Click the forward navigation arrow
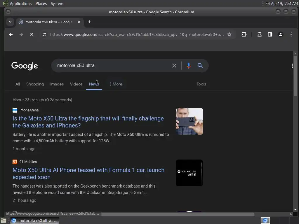 [x=21, y=34]
